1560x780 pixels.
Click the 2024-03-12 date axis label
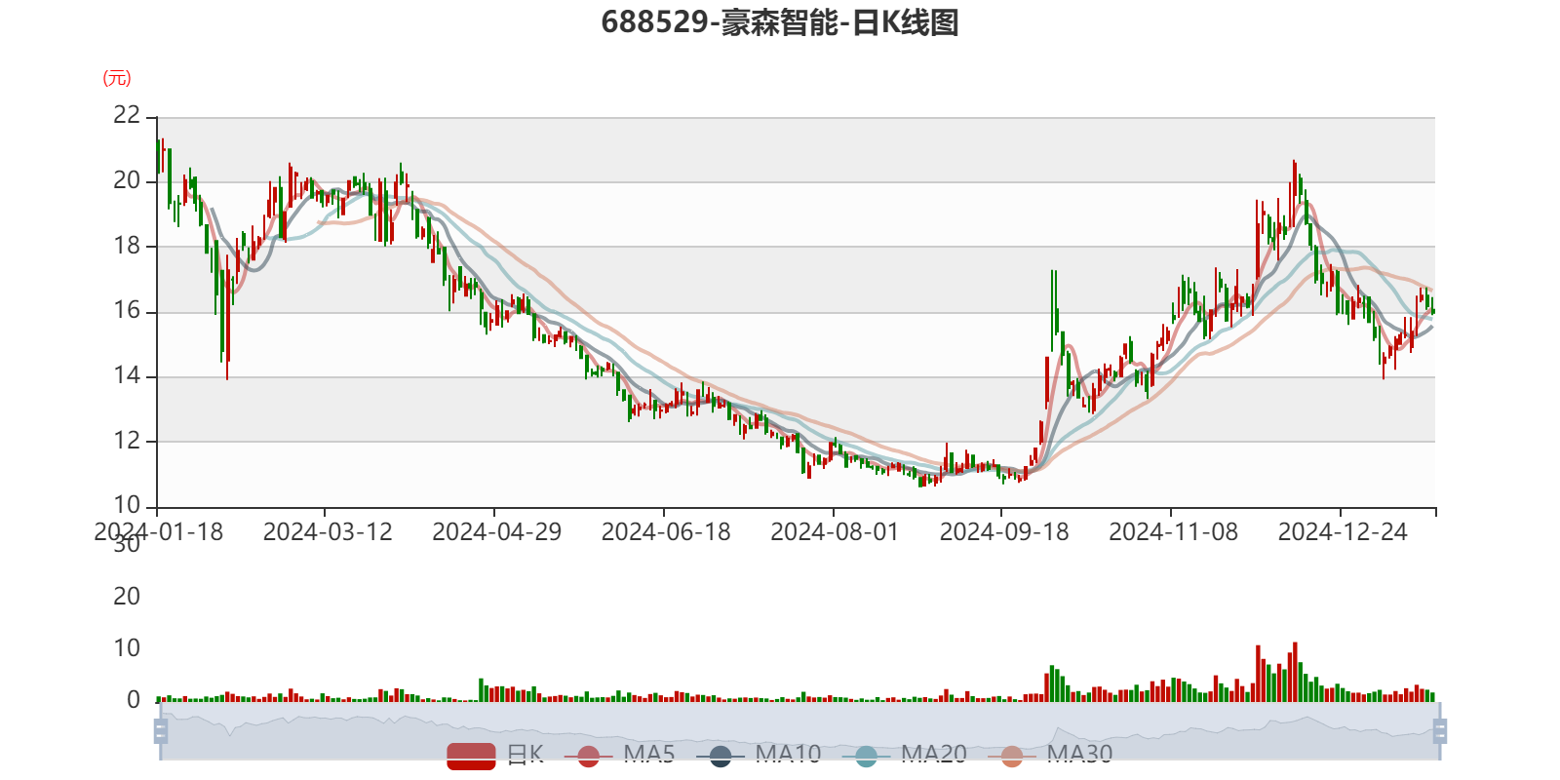pyautogui.click(x=328, y=532)
